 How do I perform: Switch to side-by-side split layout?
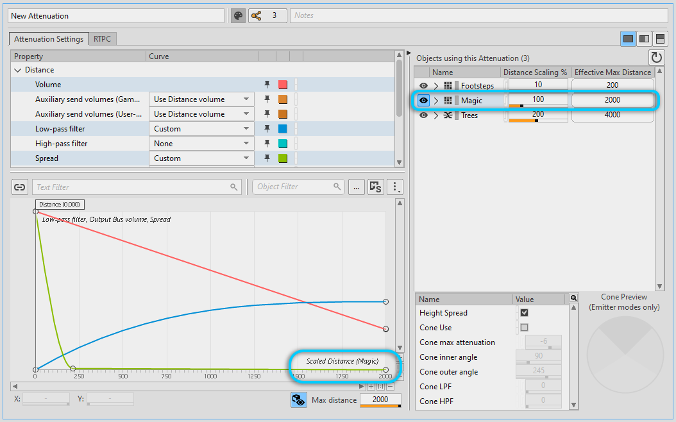pyautogui.click(x=644, y=39)
